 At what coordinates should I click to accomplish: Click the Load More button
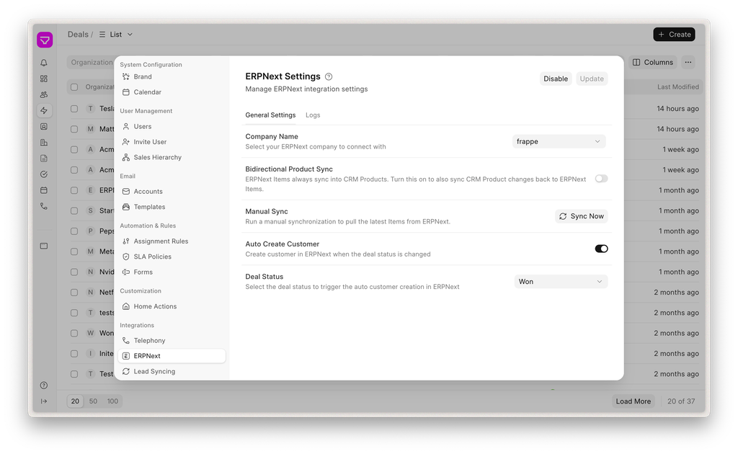point(633,401)
